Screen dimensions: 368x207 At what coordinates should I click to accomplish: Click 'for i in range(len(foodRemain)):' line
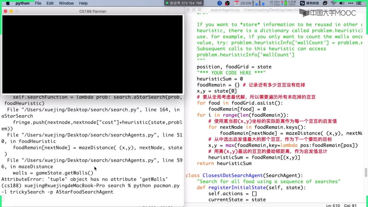(243, 115)
